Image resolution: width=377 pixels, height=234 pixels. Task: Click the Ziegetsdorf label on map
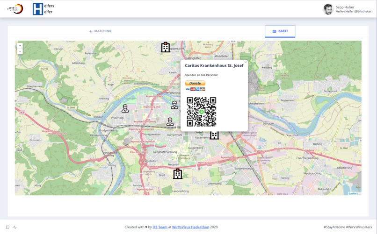click(x=150, y=161)
